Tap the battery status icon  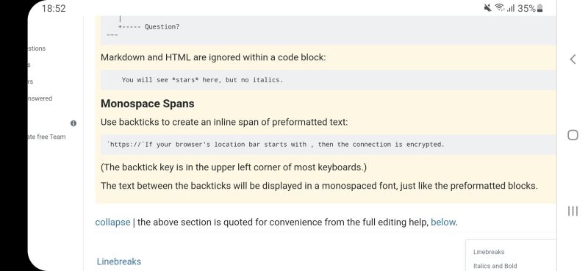coord(540,8)
